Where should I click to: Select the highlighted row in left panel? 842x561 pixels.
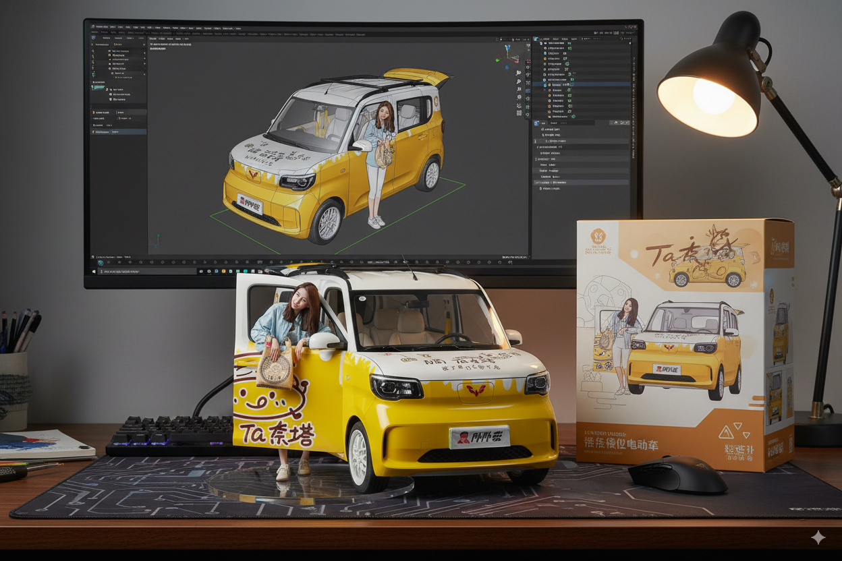119,131
